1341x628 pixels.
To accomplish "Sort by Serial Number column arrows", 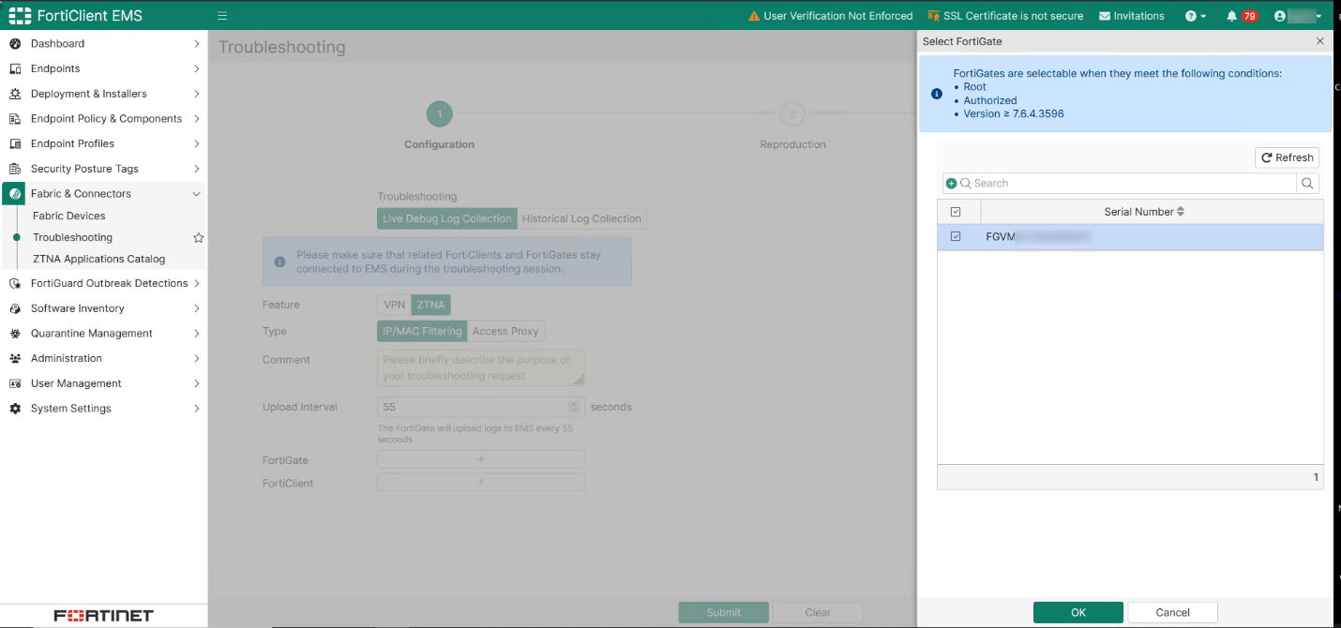I will pyautogui.click(x=1181, y=212).
